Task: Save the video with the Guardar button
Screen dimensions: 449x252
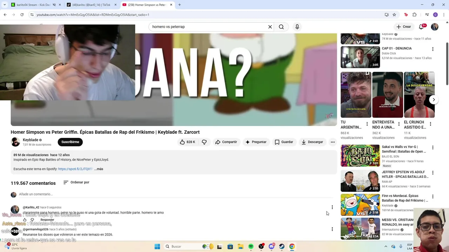Action: (x=284, y=142)
